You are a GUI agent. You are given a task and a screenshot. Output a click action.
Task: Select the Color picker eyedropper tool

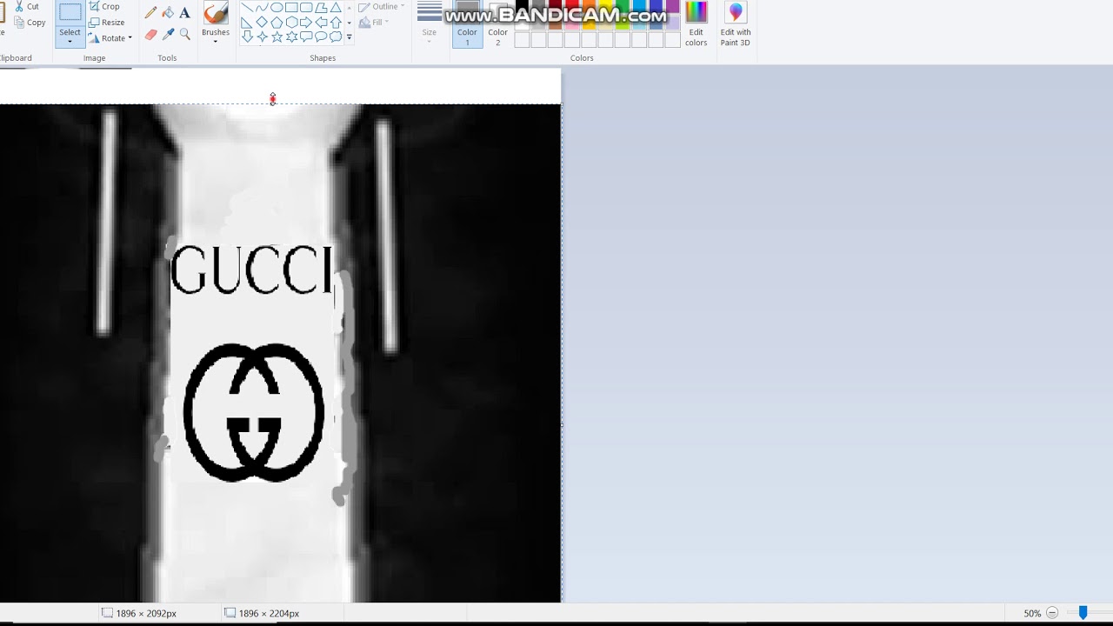click(168, 34)
